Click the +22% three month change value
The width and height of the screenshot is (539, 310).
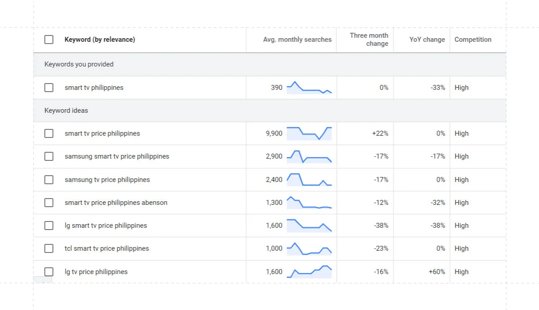pyautogui.click(x=380, y=133)
